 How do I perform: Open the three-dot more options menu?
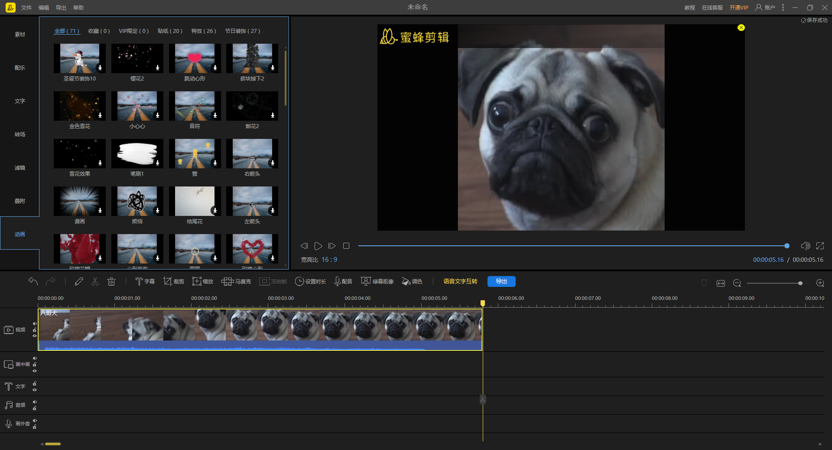coord(783,7)
